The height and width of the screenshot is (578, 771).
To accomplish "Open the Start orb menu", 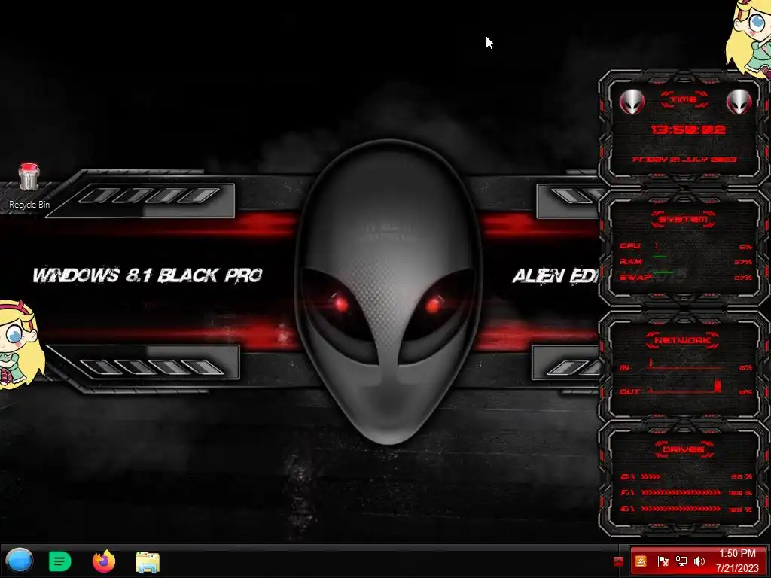I will click(x=20, y=561).
